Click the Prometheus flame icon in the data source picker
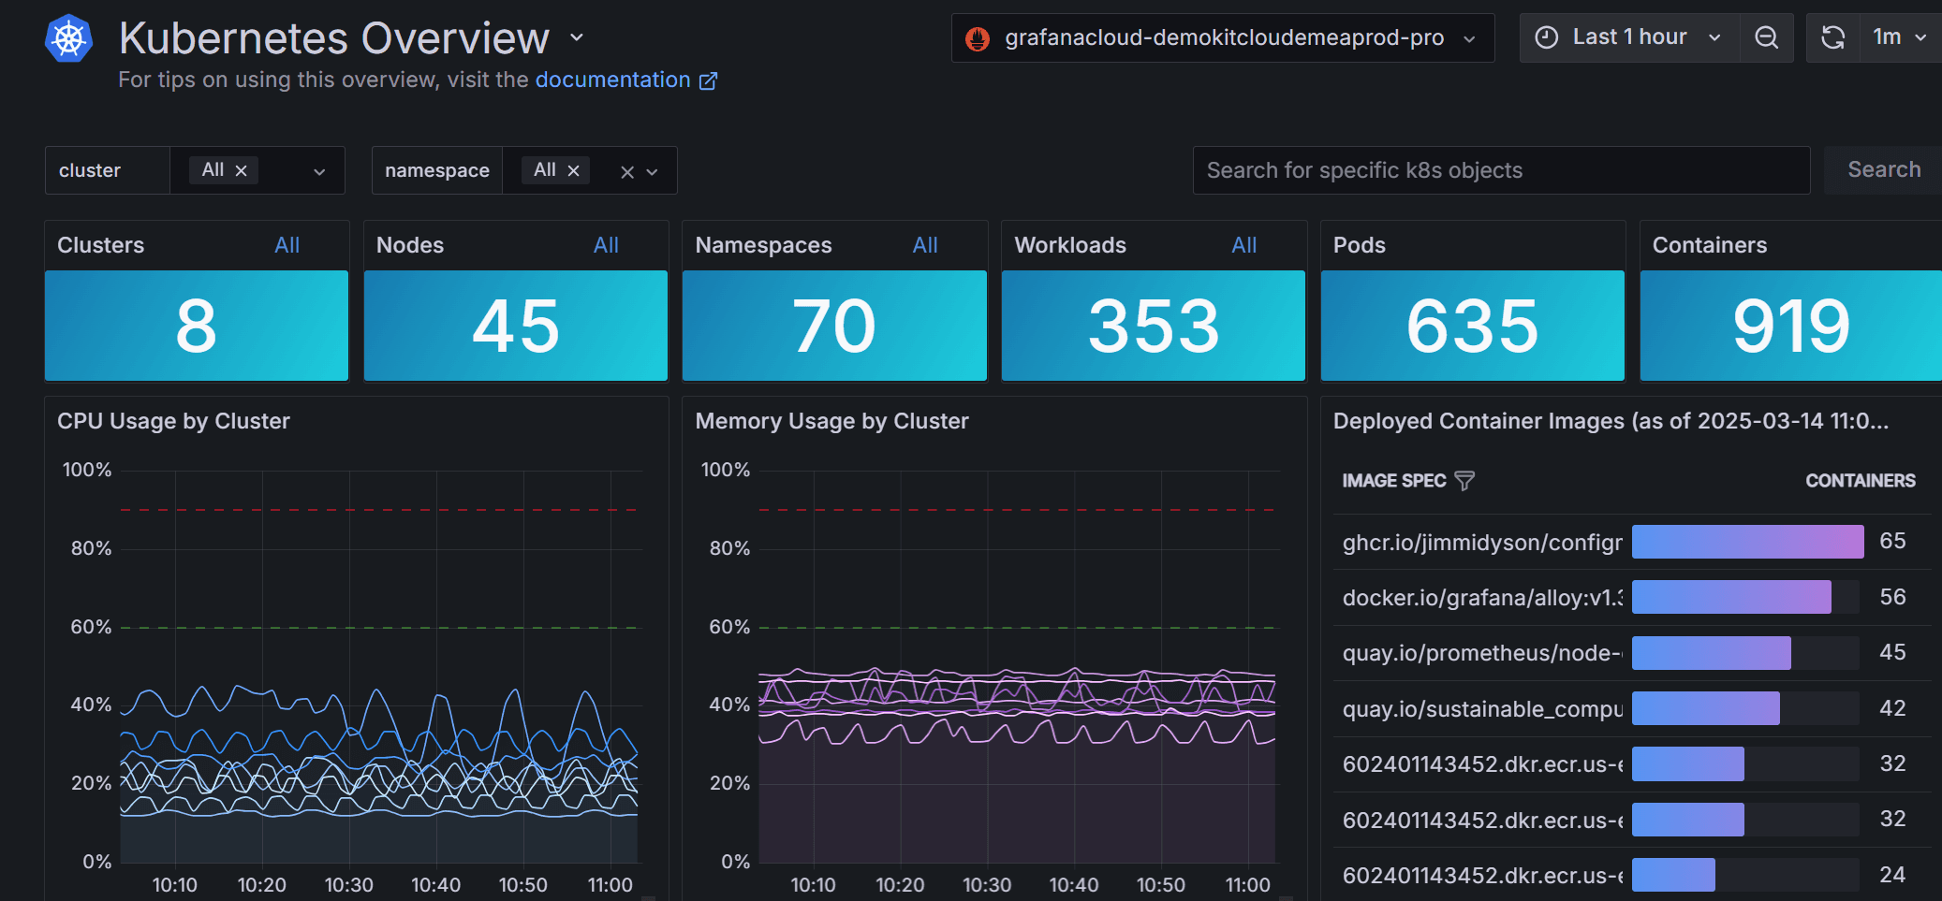 click(x=977, y=38)
